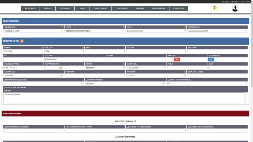Click the required marker on Provincia

point(184,72)
